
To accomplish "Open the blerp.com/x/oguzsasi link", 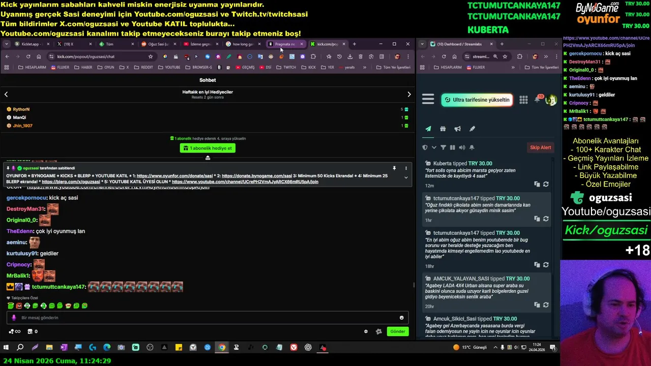I will pyautogui.click(x=71, y=181).
